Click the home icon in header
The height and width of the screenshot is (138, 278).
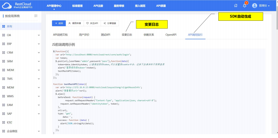(x=236, y=5)
